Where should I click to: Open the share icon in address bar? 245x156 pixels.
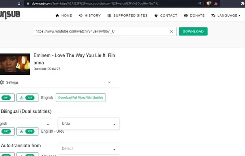point(199,4)
